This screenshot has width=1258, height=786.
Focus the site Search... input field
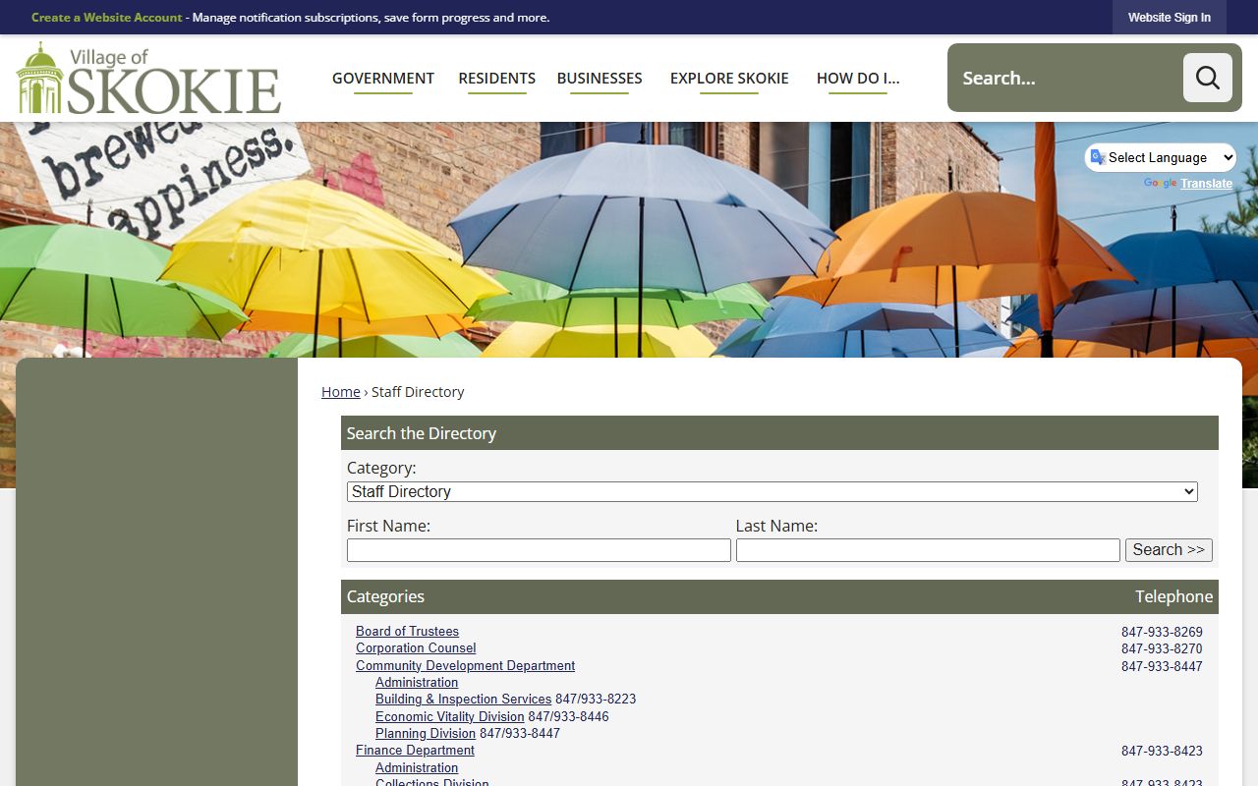coord(1065,78)
